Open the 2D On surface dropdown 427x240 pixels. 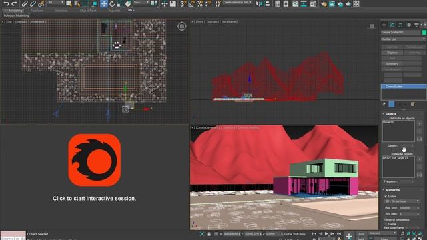click(402, 201)
